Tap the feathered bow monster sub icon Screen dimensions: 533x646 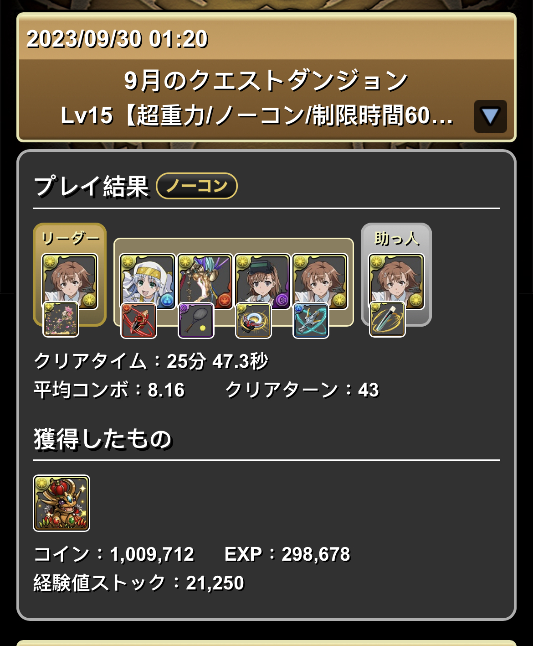tap(205, 281)
